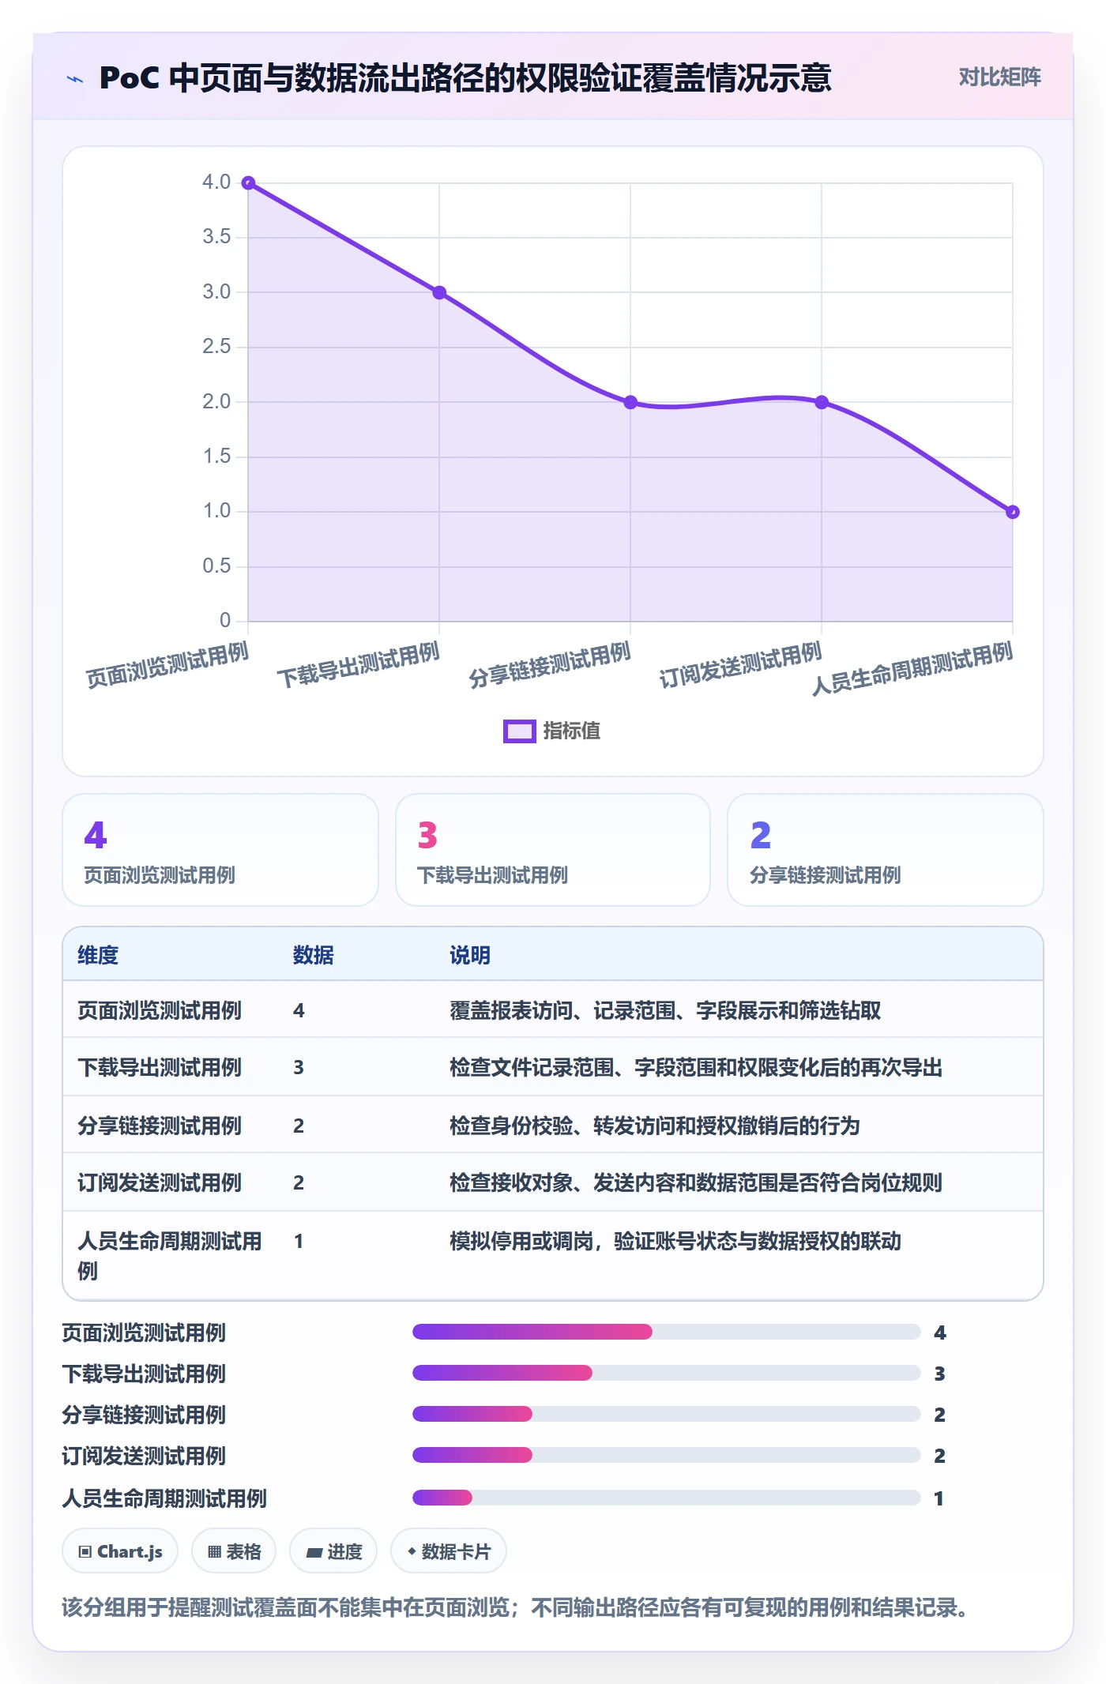
Task: Click progress label 页面浏览测试用例
Action: [x=144, y=1333]
